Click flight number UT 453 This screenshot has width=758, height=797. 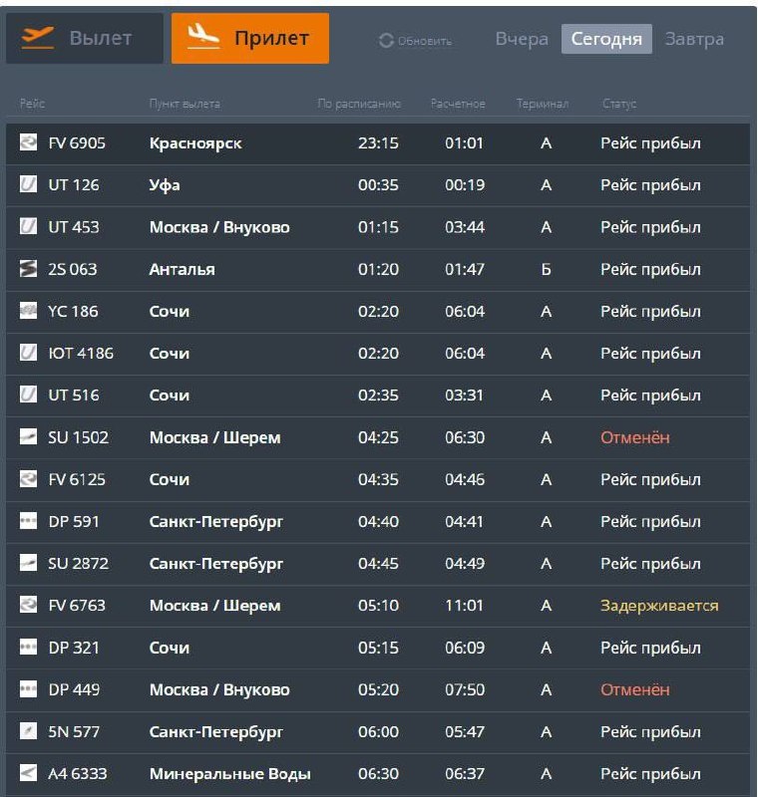(74, 227)
